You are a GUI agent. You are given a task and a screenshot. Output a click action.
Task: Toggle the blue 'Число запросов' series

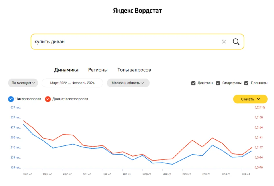11,99
